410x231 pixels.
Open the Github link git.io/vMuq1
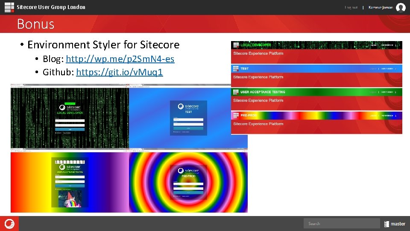coord(120,72)
